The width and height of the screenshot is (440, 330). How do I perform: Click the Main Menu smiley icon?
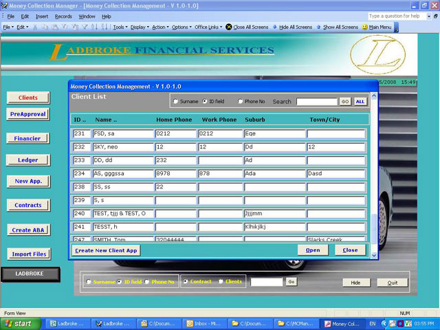coord(364,27)
